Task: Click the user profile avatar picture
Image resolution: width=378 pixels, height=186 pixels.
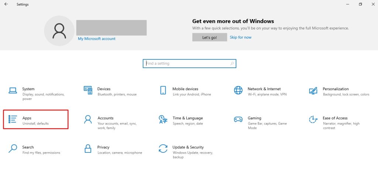Action: point(59,31)
